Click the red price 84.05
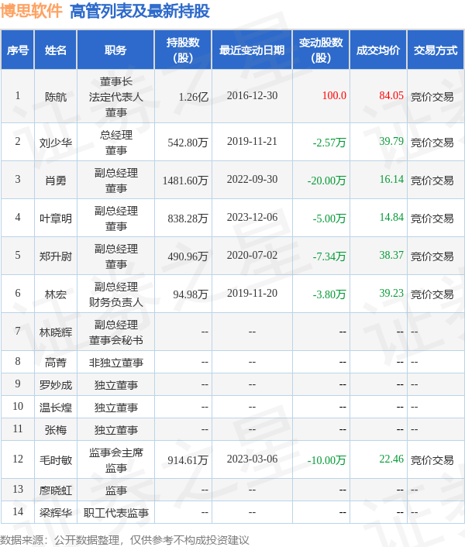This screenshot has height=547, width=465. [391, 95]
